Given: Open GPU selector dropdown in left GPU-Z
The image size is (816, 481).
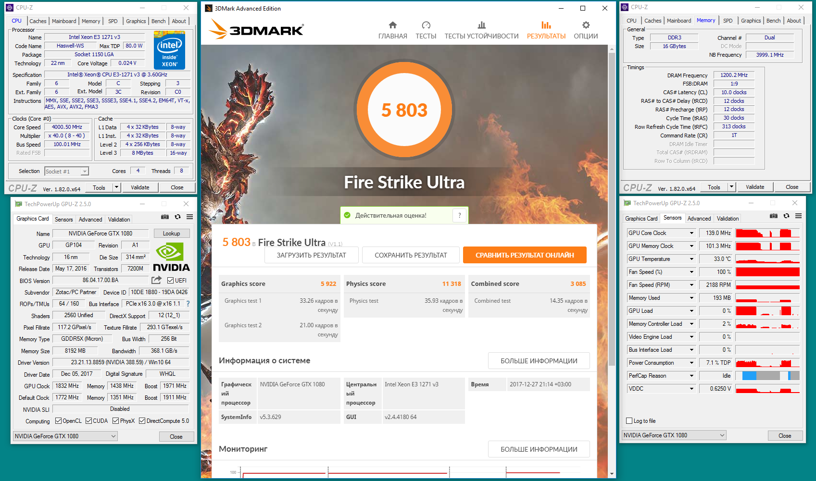Looking at the screenshot, I should pyautogui.click(x=65, y=436).
